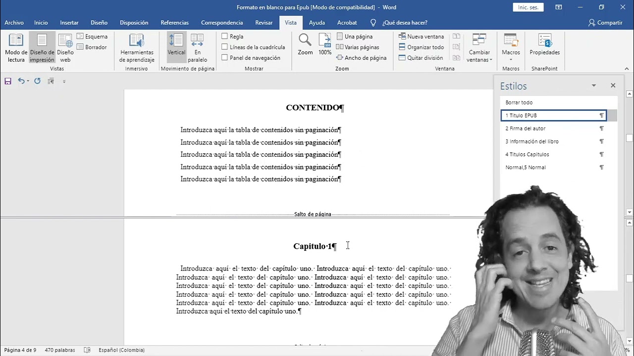Click Quitar división to remove split
This screenshot has height=356, width=634.
(421, 58)
